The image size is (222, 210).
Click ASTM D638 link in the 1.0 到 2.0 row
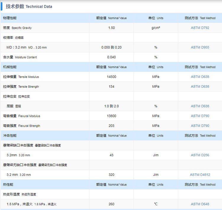[x=200, y=106]
